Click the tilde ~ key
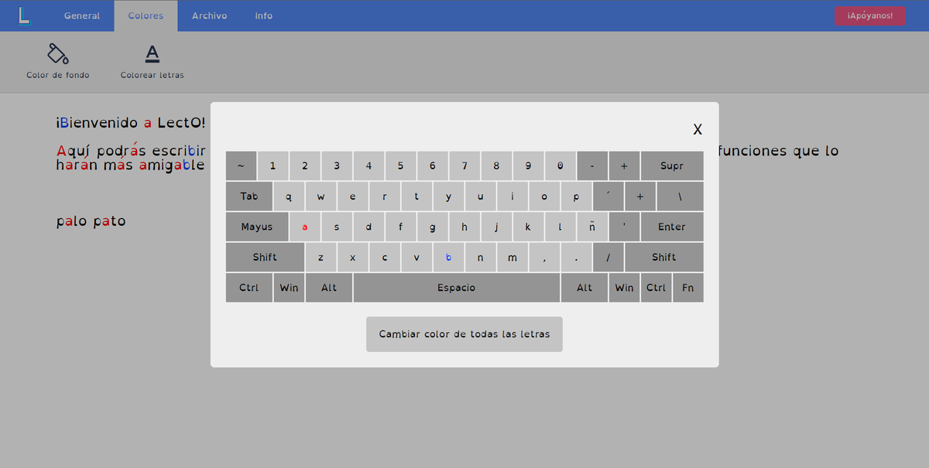This screenshot has height=468, width=929. tap(241, 166)
